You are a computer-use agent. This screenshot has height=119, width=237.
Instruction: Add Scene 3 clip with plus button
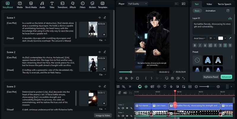(x=104, y=103)
